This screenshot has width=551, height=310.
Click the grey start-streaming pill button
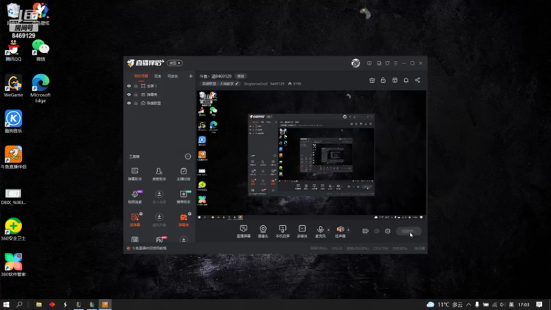[408, 231]
